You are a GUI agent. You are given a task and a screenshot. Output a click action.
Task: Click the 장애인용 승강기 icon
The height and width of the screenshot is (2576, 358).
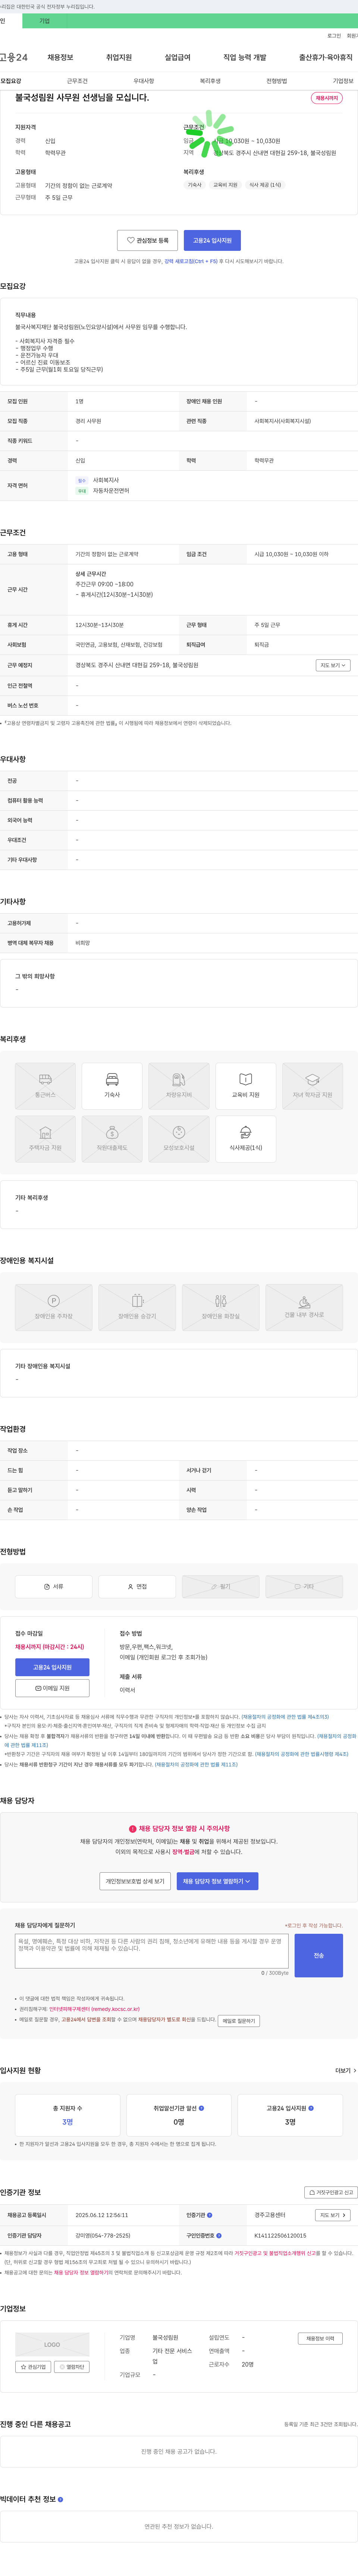pos(137,1307)
